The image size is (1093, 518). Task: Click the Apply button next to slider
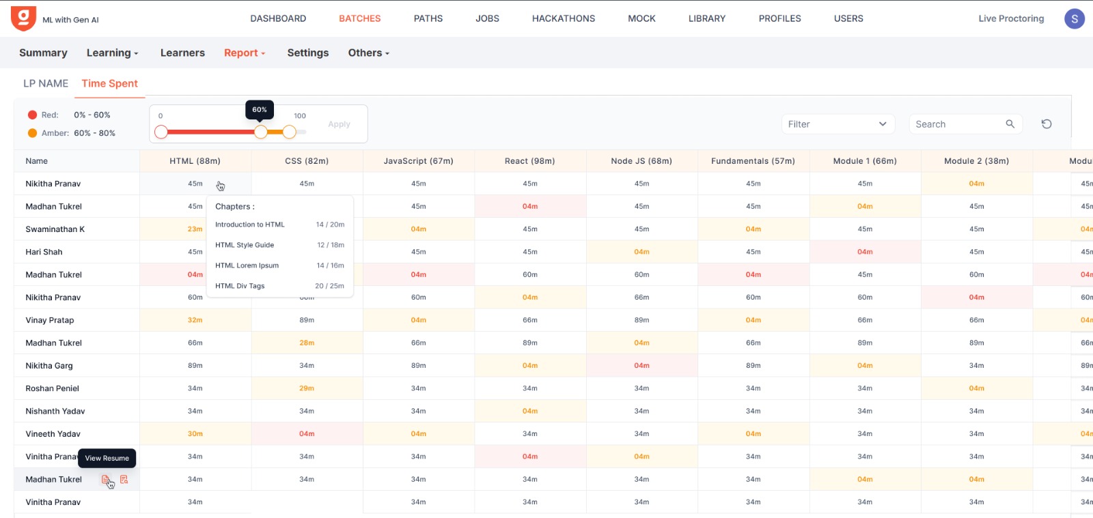click(339, 124)
